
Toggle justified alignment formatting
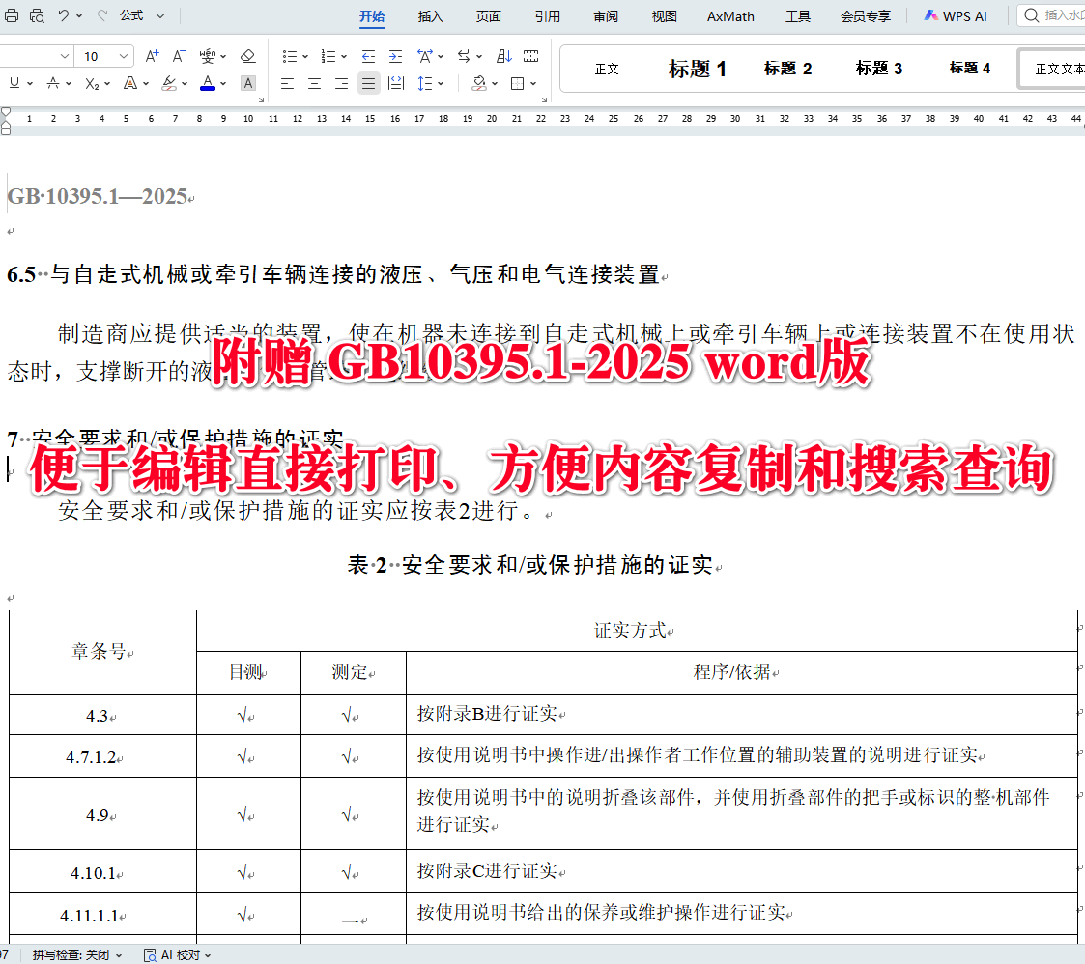(368, 83)
